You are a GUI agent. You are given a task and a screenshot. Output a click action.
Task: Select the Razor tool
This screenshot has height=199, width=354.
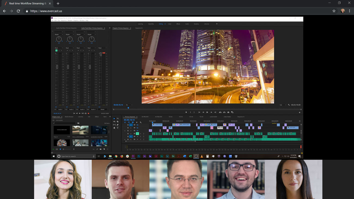tap(118, 122)
